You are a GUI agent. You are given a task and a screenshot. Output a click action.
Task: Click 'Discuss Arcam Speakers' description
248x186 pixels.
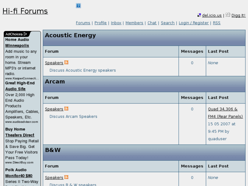click(x=73, y=116)
